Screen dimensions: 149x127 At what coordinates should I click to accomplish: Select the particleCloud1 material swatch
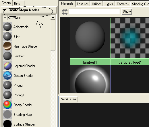click(x=130, y=42)
